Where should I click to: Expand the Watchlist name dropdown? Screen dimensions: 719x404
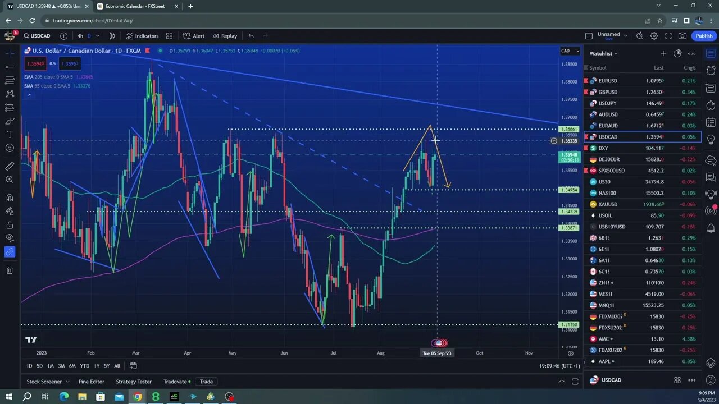point(604,53)
